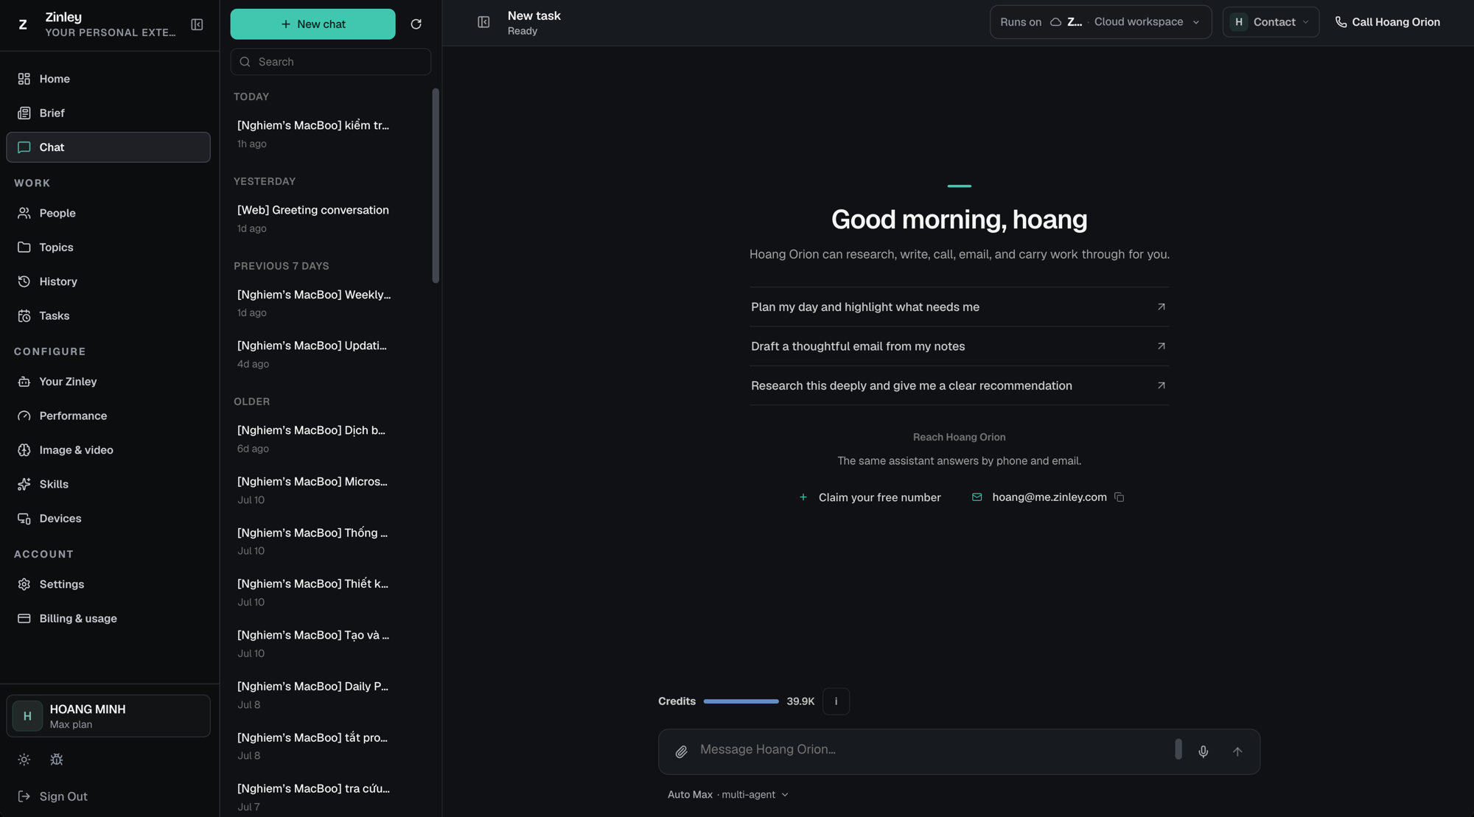Send message with the up arrow button
Screen dimensions: 1474x817
click(1237, 751)
